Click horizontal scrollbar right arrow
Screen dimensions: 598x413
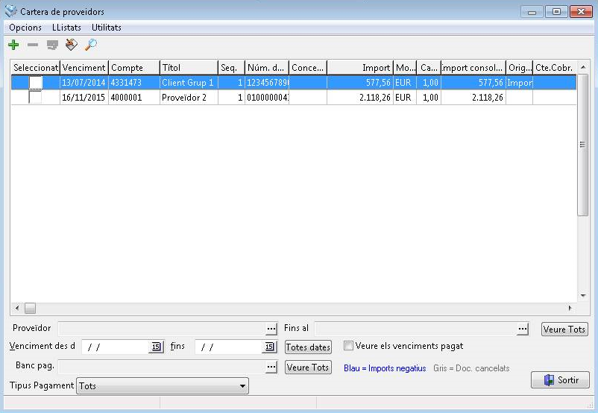(570, 308)
